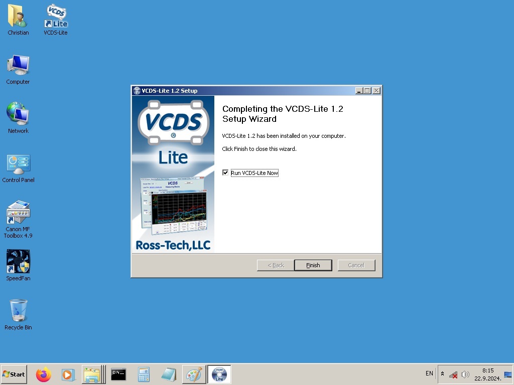514x385 pixels.
Task: Click the EN language indicator
Action: [429, 373]
